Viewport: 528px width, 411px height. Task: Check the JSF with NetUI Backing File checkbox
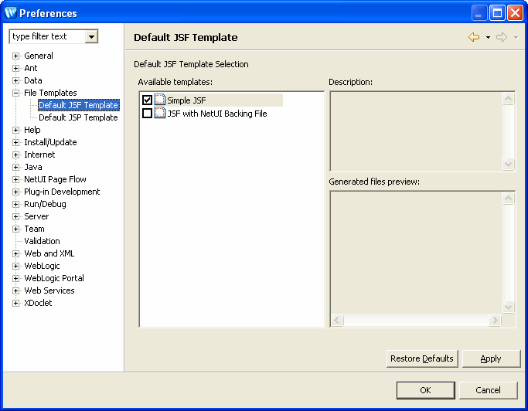coord(147,113)
